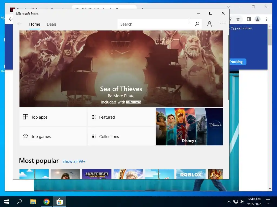Screen dimensions: 277x207
Task: Click the Top apps grid icon
Action: 25,117
